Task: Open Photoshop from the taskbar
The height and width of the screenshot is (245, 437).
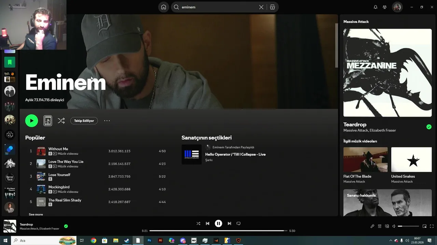Action: coord(149,241)
